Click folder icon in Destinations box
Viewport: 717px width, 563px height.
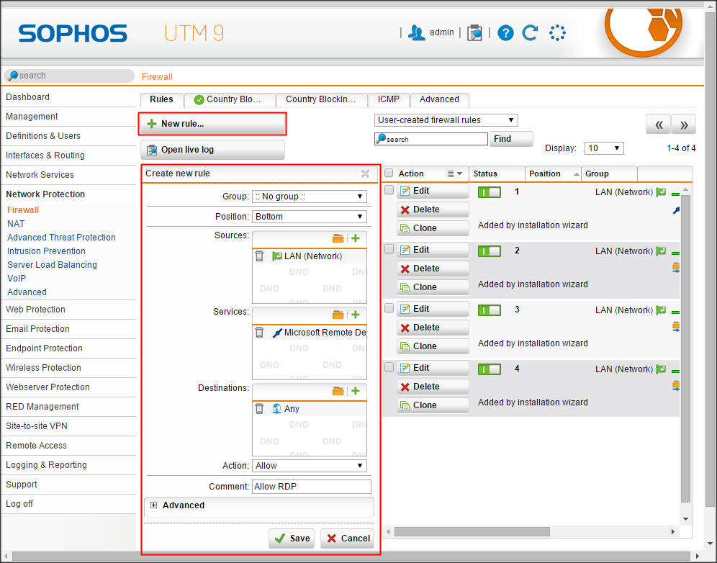(x=338, y=391)
